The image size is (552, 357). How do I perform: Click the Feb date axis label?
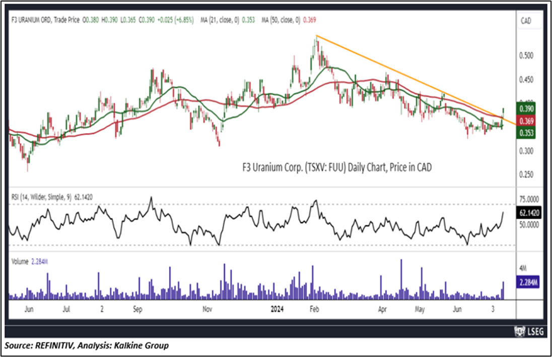[x=314, y=309]
